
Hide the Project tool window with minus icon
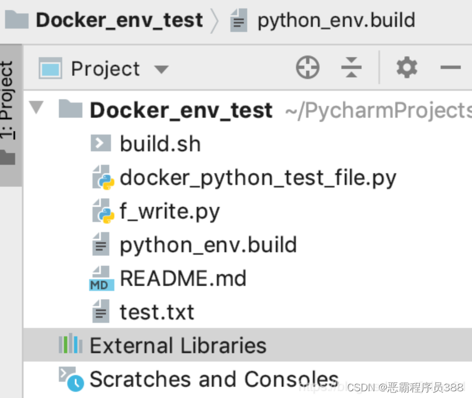[x=450, y=68]
